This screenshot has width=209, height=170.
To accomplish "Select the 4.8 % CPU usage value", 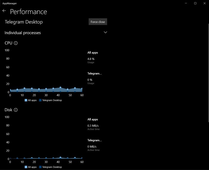I will (91, 59).
